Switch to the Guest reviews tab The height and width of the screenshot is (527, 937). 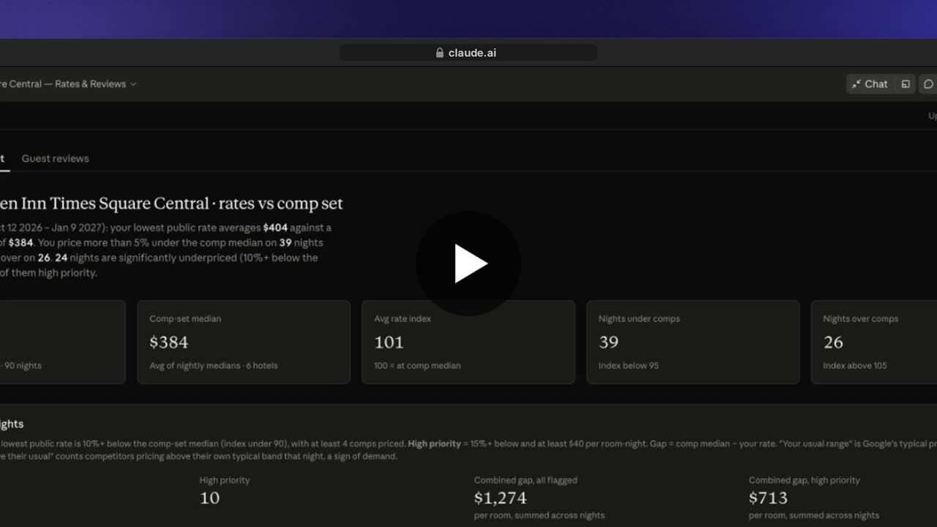tap(56, 158)
